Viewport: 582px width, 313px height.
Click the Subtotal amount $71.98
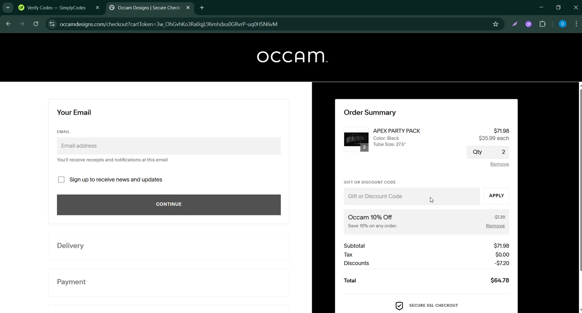tap(501, 246)
